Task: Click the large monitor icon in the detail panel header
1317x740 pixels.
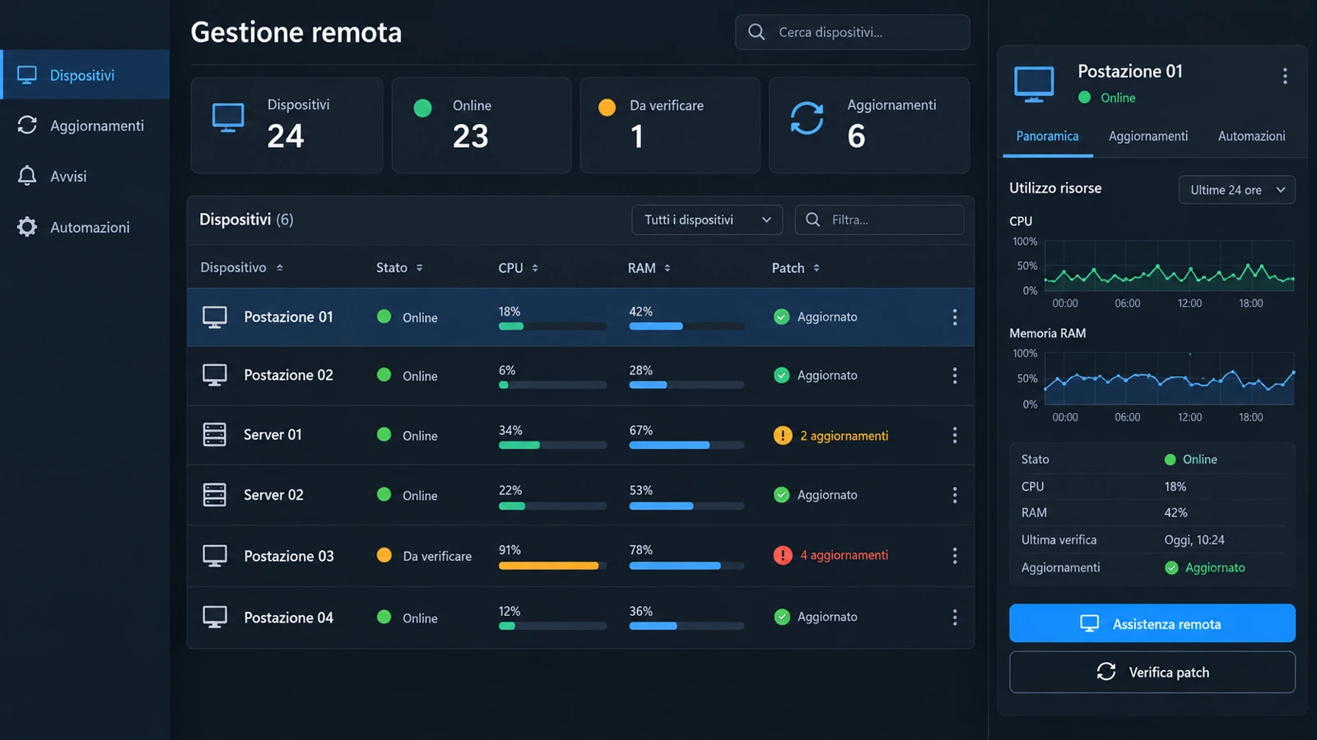Action: 1034,84
